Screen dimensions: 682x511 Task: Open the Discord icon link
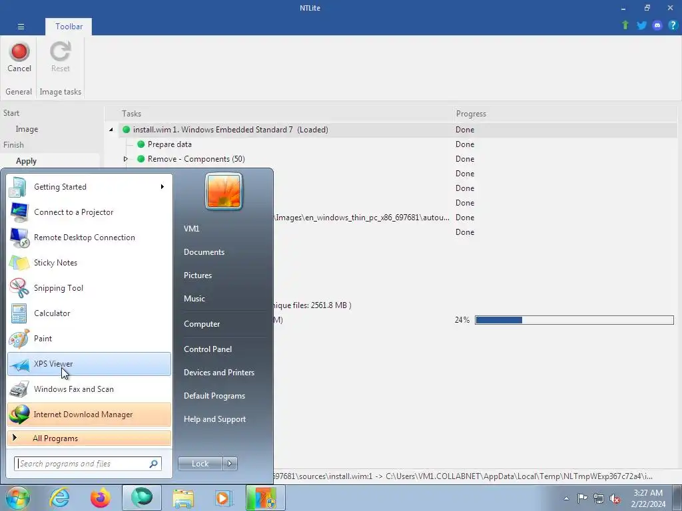coord(657,25)
